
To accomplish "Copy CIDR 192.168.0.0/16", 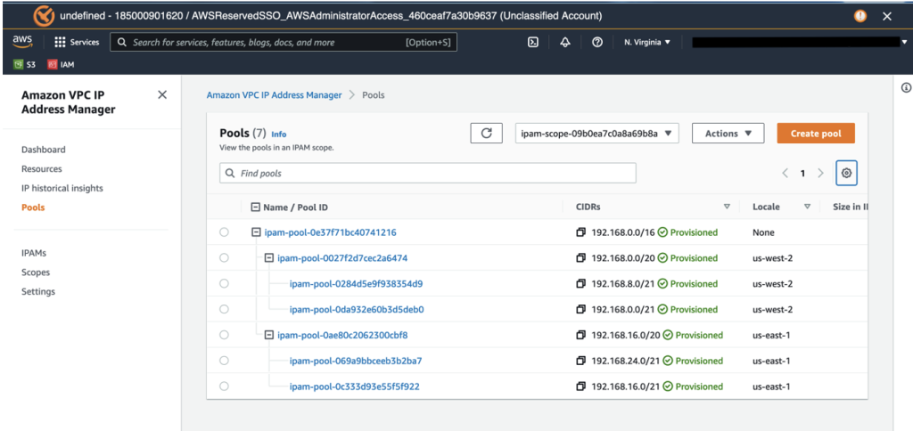I will point(580,232).
